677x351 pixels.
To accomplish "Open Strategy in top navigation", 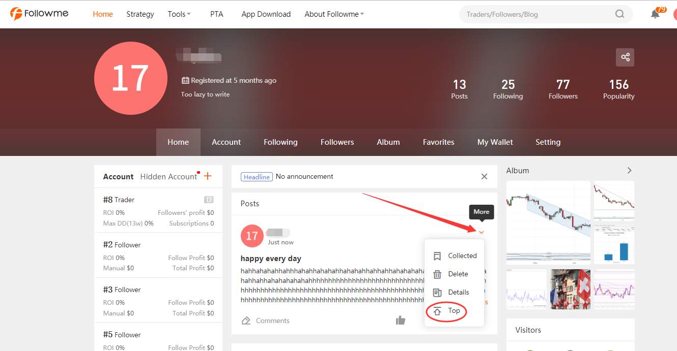I will 140,14.
